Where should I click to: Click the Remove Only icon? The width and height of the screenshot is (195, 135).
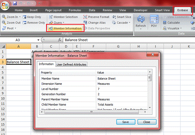[x=25, y=23]
